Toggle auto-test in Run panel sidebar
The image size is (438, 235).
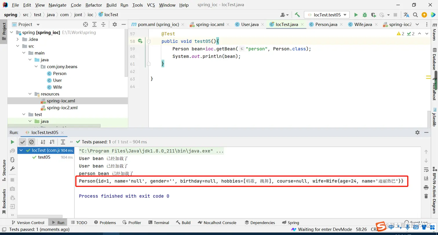point(12,160)
